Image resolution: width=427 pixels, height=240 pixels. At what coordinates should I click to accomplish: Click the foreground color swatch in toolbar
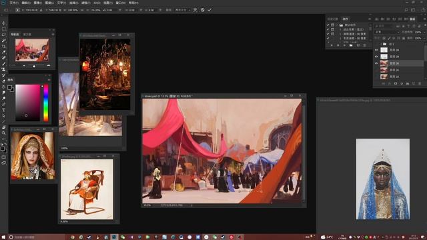point(3,149)
